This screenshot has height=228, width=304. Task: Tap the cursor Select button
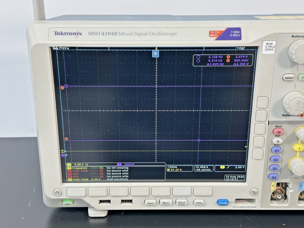289,78
